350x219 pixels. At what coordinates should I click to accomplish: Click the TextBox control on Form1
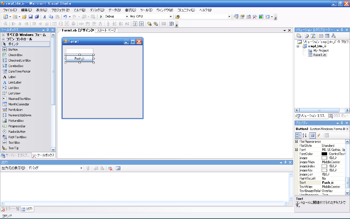(x=79, y=51)
